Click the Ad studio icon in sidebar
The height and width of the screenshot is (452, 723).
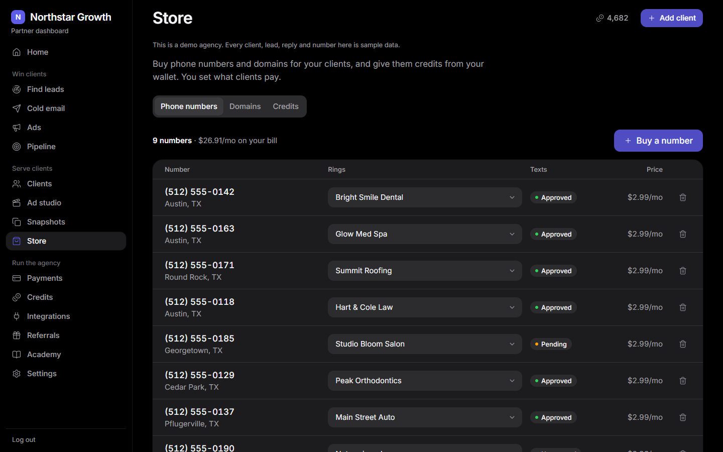tap(17, 203)
